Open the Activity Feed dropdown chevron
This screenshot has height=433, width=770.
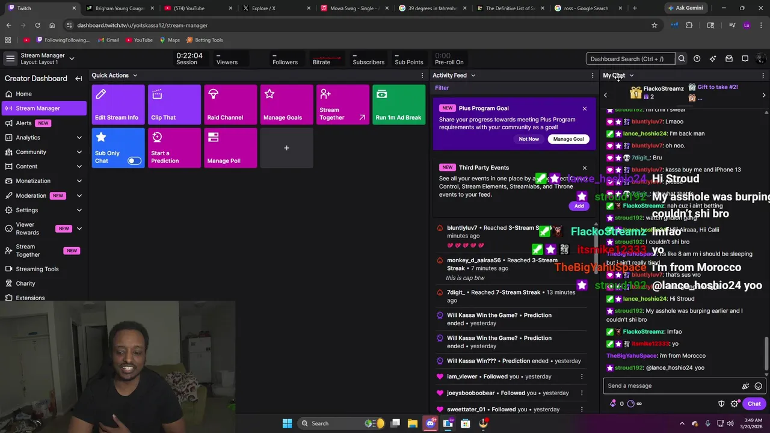[473, 76]
